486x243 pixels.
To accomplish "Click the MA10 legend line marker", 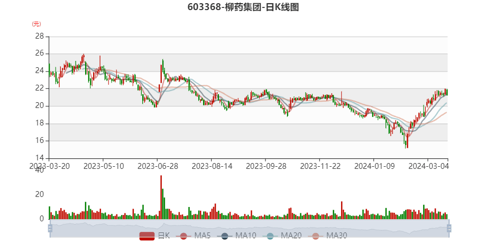I will [x=225, y=236].
